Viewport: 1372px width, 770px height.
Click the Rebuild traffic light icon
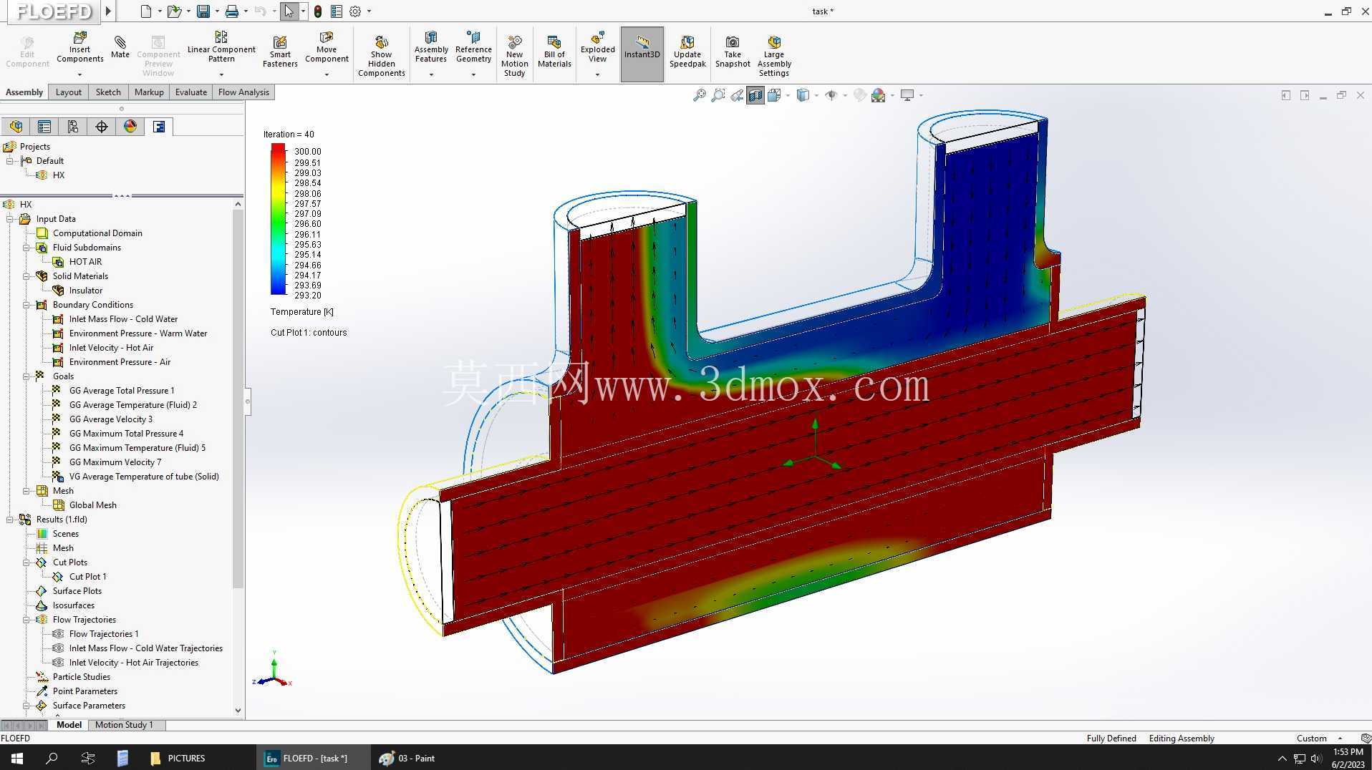(318, 11)
